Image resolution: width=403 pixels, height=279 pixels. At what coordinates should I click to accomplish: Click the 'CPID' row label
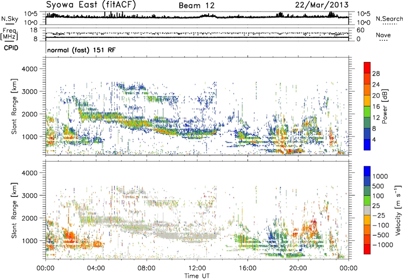coord(11,48)
